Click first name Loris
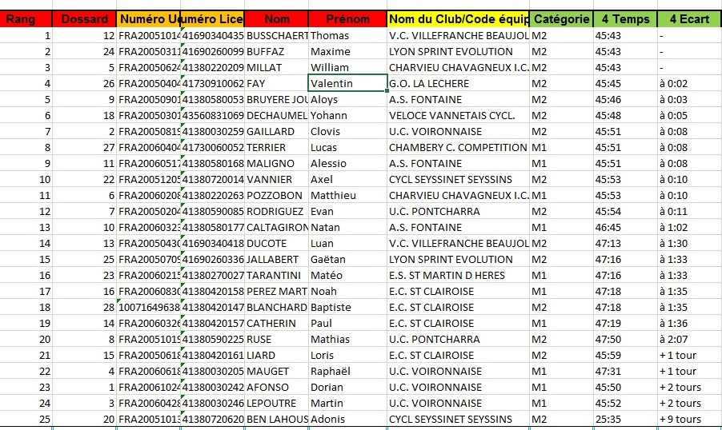 (347, 355)
